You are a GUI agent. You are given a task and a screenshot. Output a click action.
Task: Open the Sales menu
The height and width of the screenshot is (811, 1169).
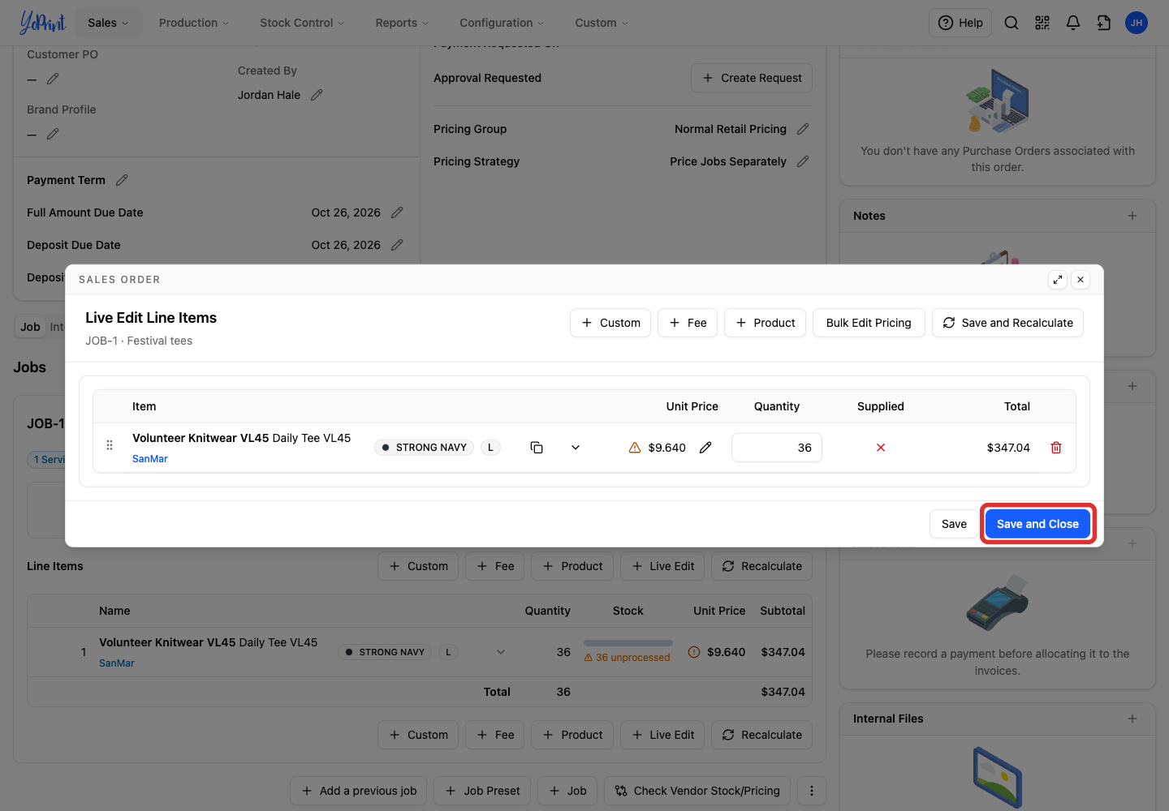109,23
